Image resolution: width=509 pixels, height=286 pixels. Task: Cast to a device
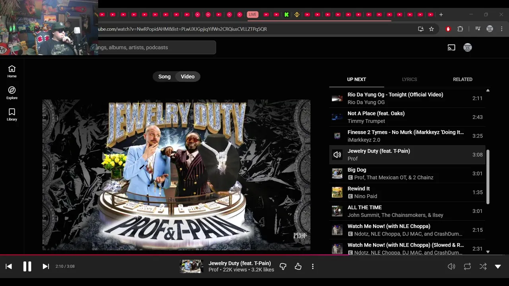451,48
